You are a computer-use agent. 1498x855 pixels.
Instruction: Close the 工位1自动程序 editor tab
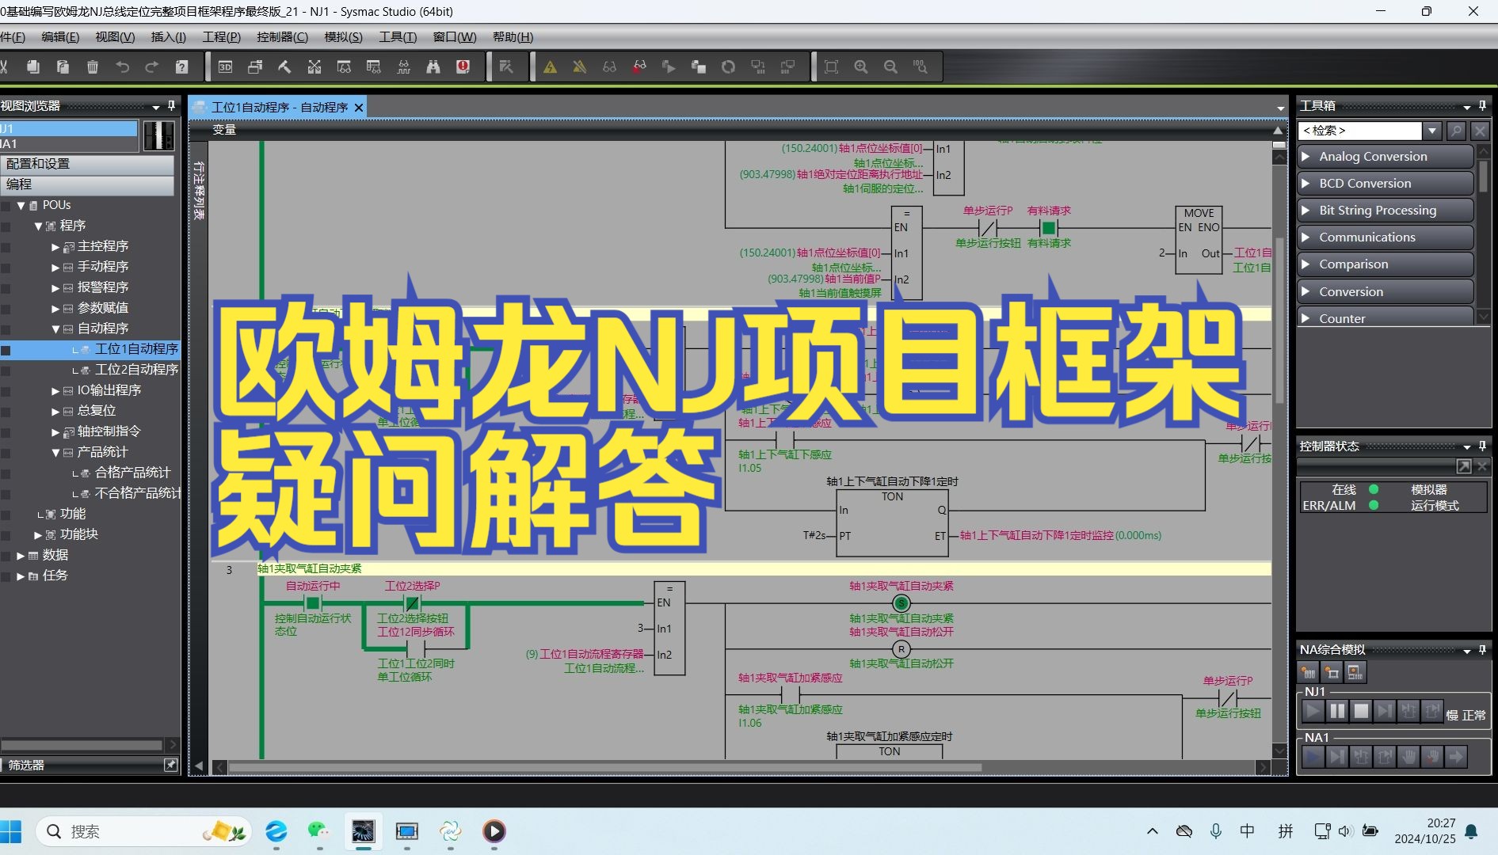[359, 108]
